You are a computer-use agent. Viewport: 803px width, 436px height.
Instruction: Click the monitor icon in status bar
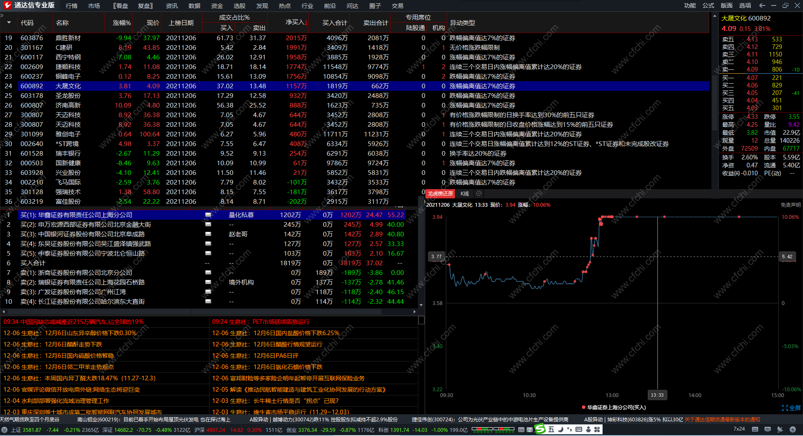(767, 429)
